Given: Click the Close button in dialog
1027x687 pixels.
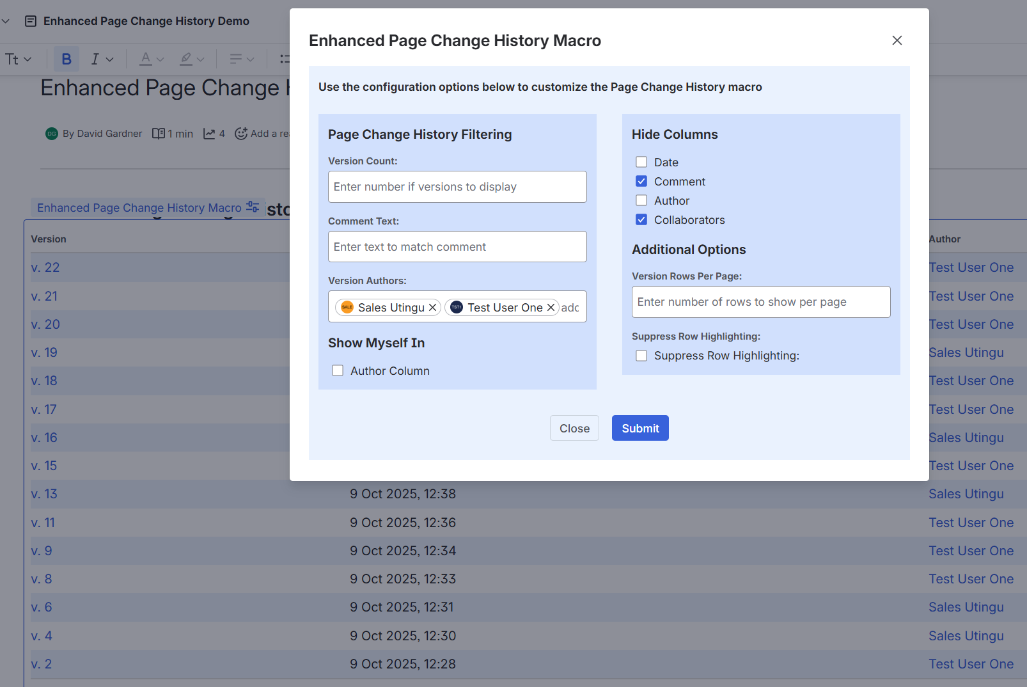Looking at the screenshot, I should [x=574, y=429].
